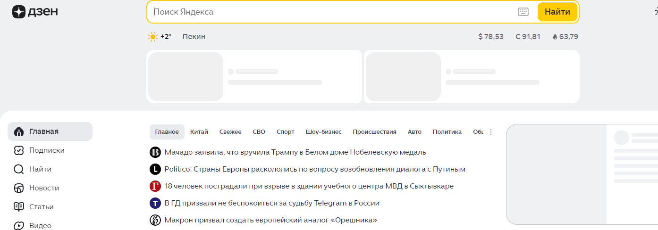Open the virtual keyboard icon in search
Image resolution: width=658 pixels, height=230 pixels.
click(523, 12)
